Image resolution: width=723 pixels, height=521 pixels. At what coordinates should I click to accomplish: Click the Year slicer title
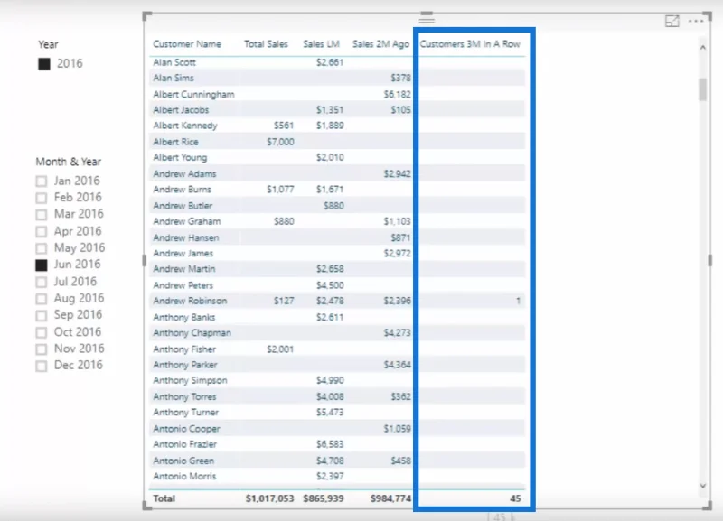(x=48, y=44)
